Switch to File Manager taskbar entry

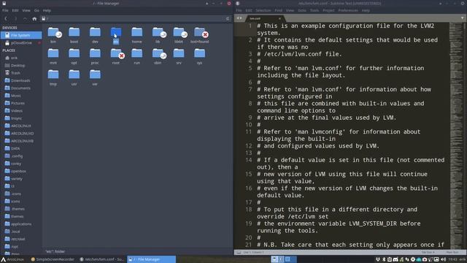pos(151,259)
